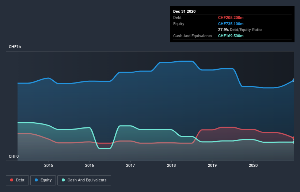Click the teal Cash endpoint marker
The height and width of the screenshot is (192, 300).
pos(294,142)
